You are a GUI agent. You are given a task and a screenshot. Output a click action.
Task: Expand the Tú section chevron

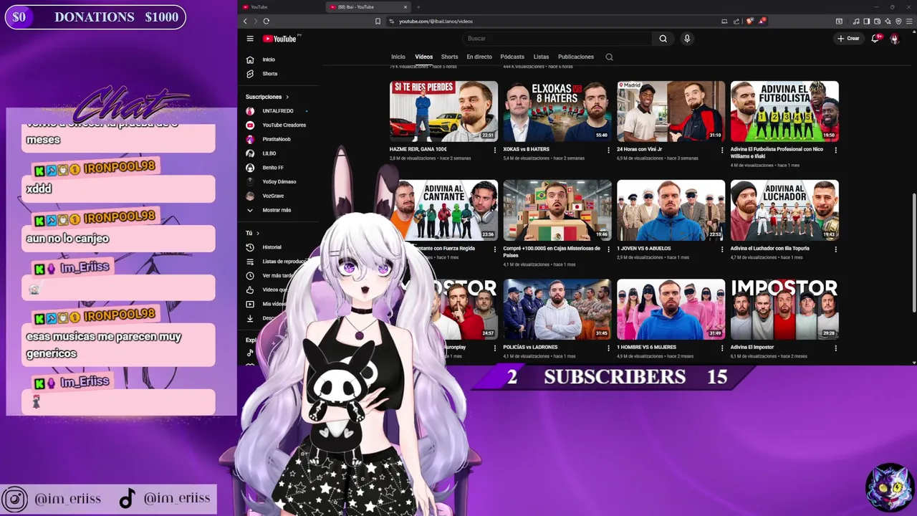point(258,233)
